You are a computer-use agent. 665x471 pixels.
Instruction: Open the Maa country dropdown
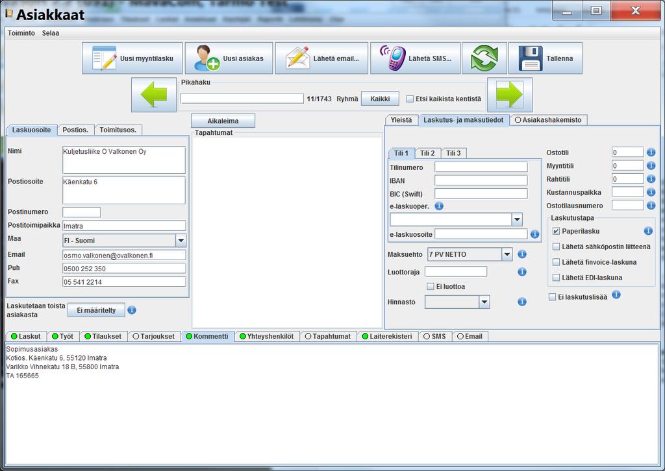[x=181, y=241]
